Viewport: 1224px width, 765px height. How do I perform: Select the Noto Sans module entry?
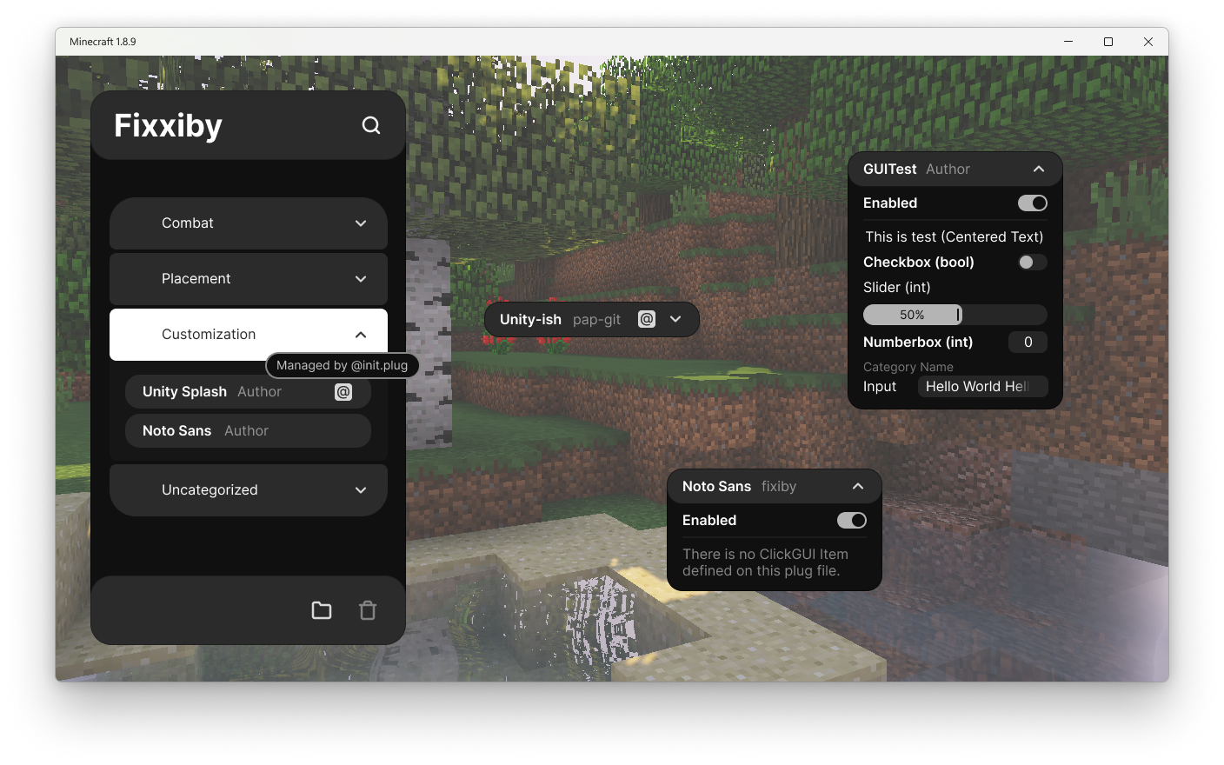[x=217, y=430]
